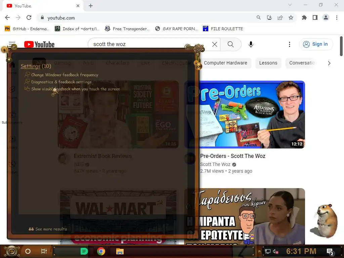Open the Index of ~dartz bookmark
The width and height of the screenshot is (344, 258).
(77, 29)
